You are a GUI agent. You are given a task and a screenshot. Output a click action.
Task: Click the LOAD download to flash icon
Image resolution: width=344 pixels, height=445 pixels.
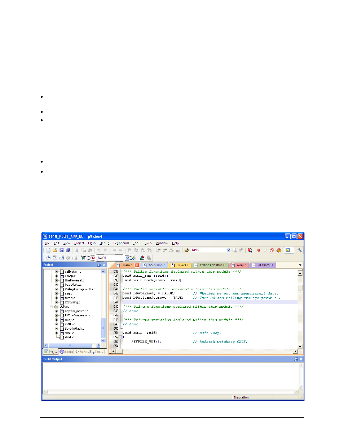click(84, 258)
